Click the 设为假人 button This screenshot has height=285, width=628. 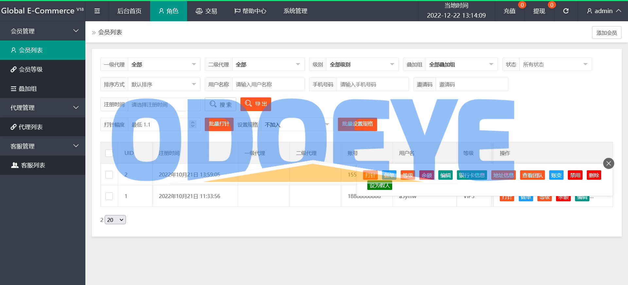coord(380,186)
